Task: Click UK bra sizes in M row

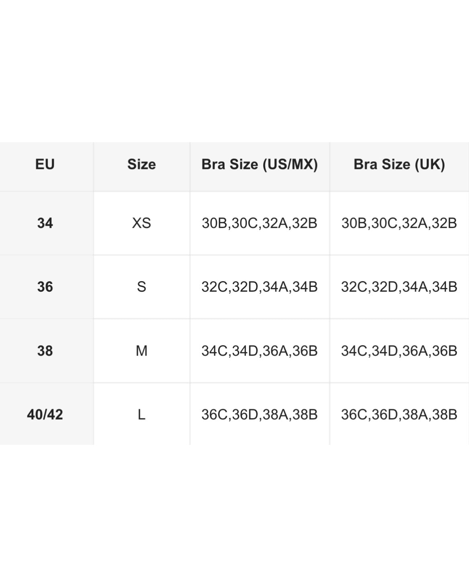Action: coord(399,351)
